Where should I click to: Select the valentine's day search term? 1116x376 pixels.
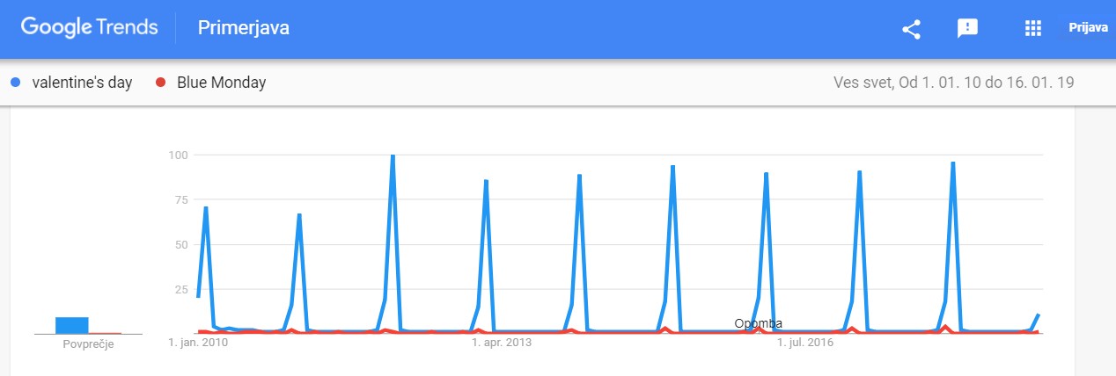(x=82, y=83)
